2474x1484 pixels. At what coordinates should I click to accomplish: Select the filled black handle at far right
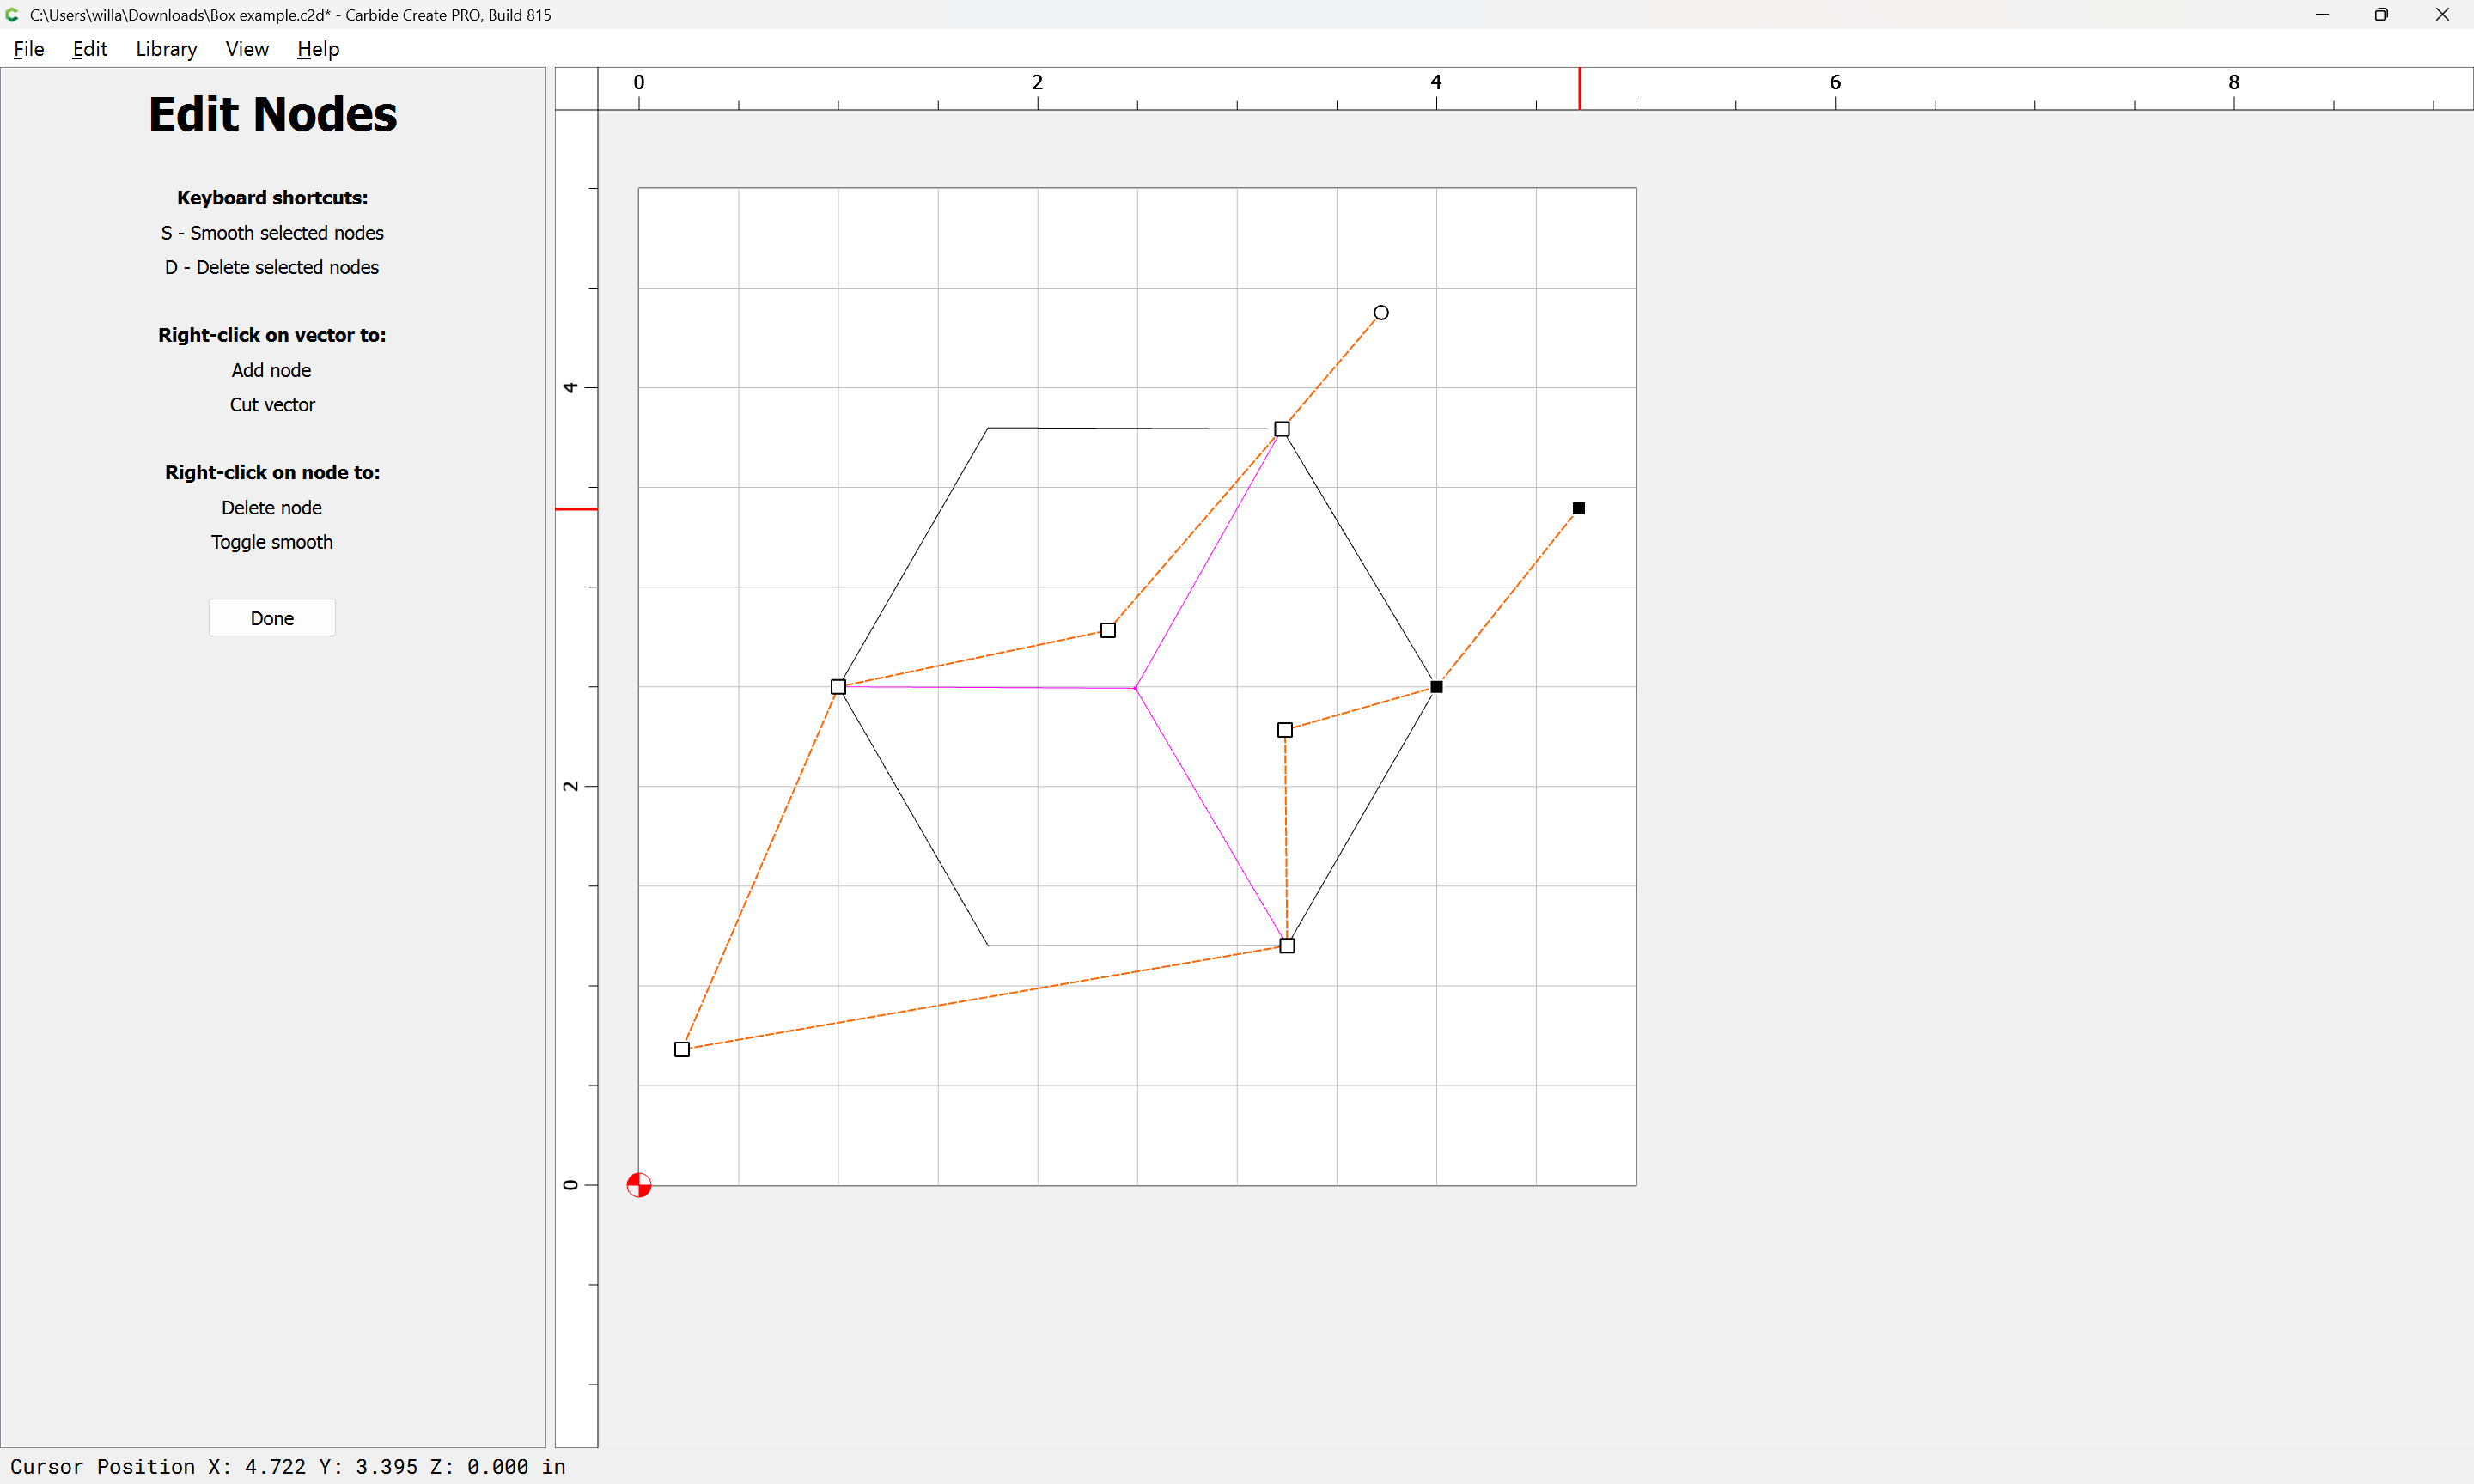pyautogui.click(x=1579, y=509)
